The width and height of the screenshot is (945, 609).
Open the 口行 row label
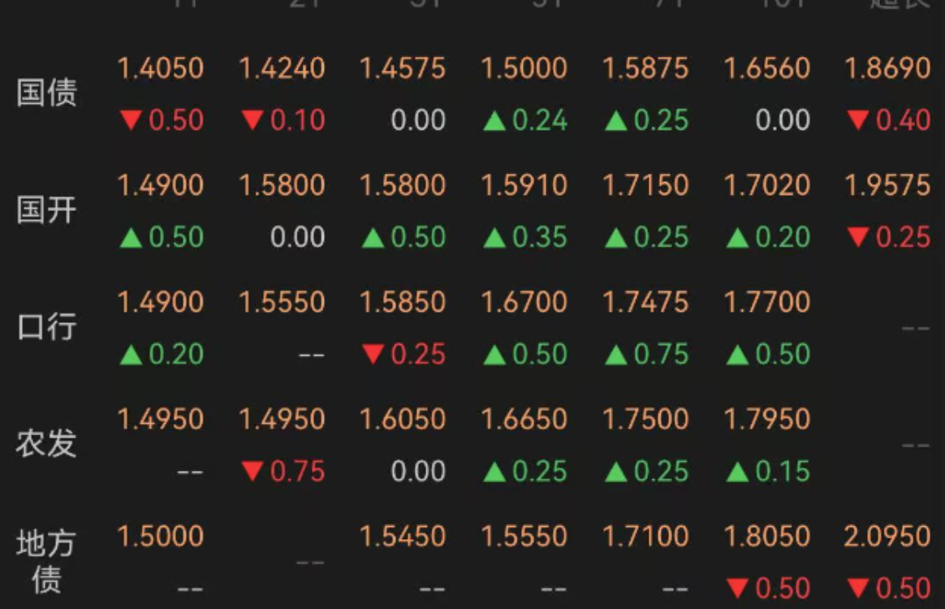click(x=47, y=327)
